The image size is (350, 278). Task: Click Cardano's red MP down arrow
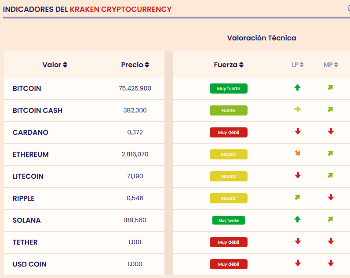[331, 132]
